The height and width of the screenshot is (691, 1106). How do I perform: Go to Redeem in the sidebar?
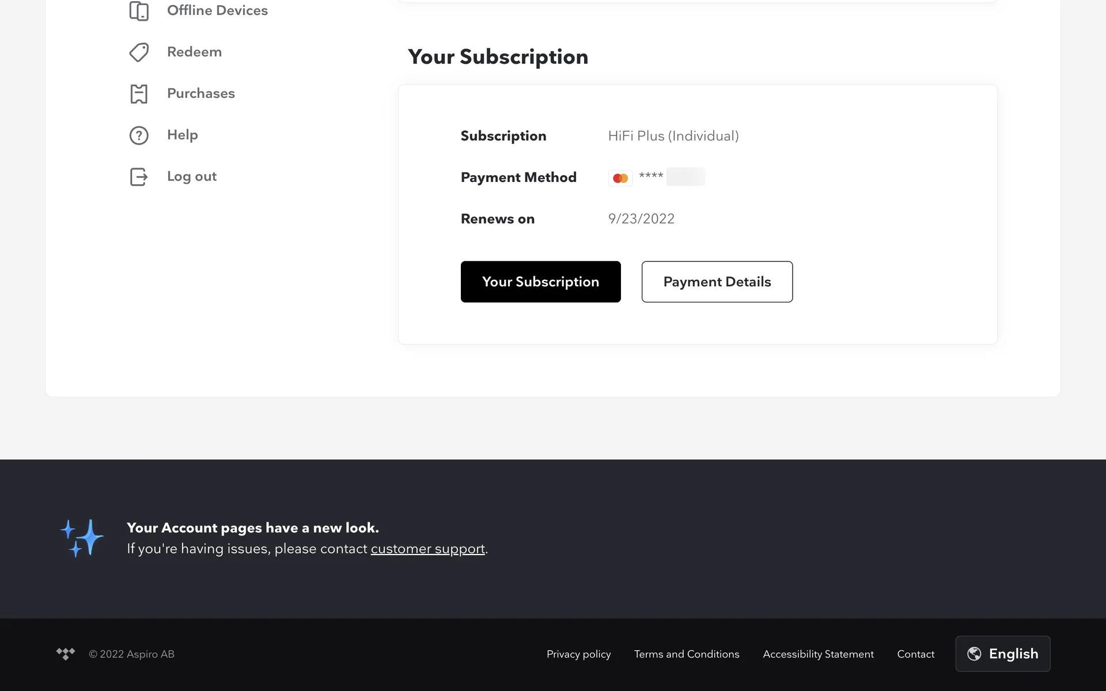click(194, 52)
